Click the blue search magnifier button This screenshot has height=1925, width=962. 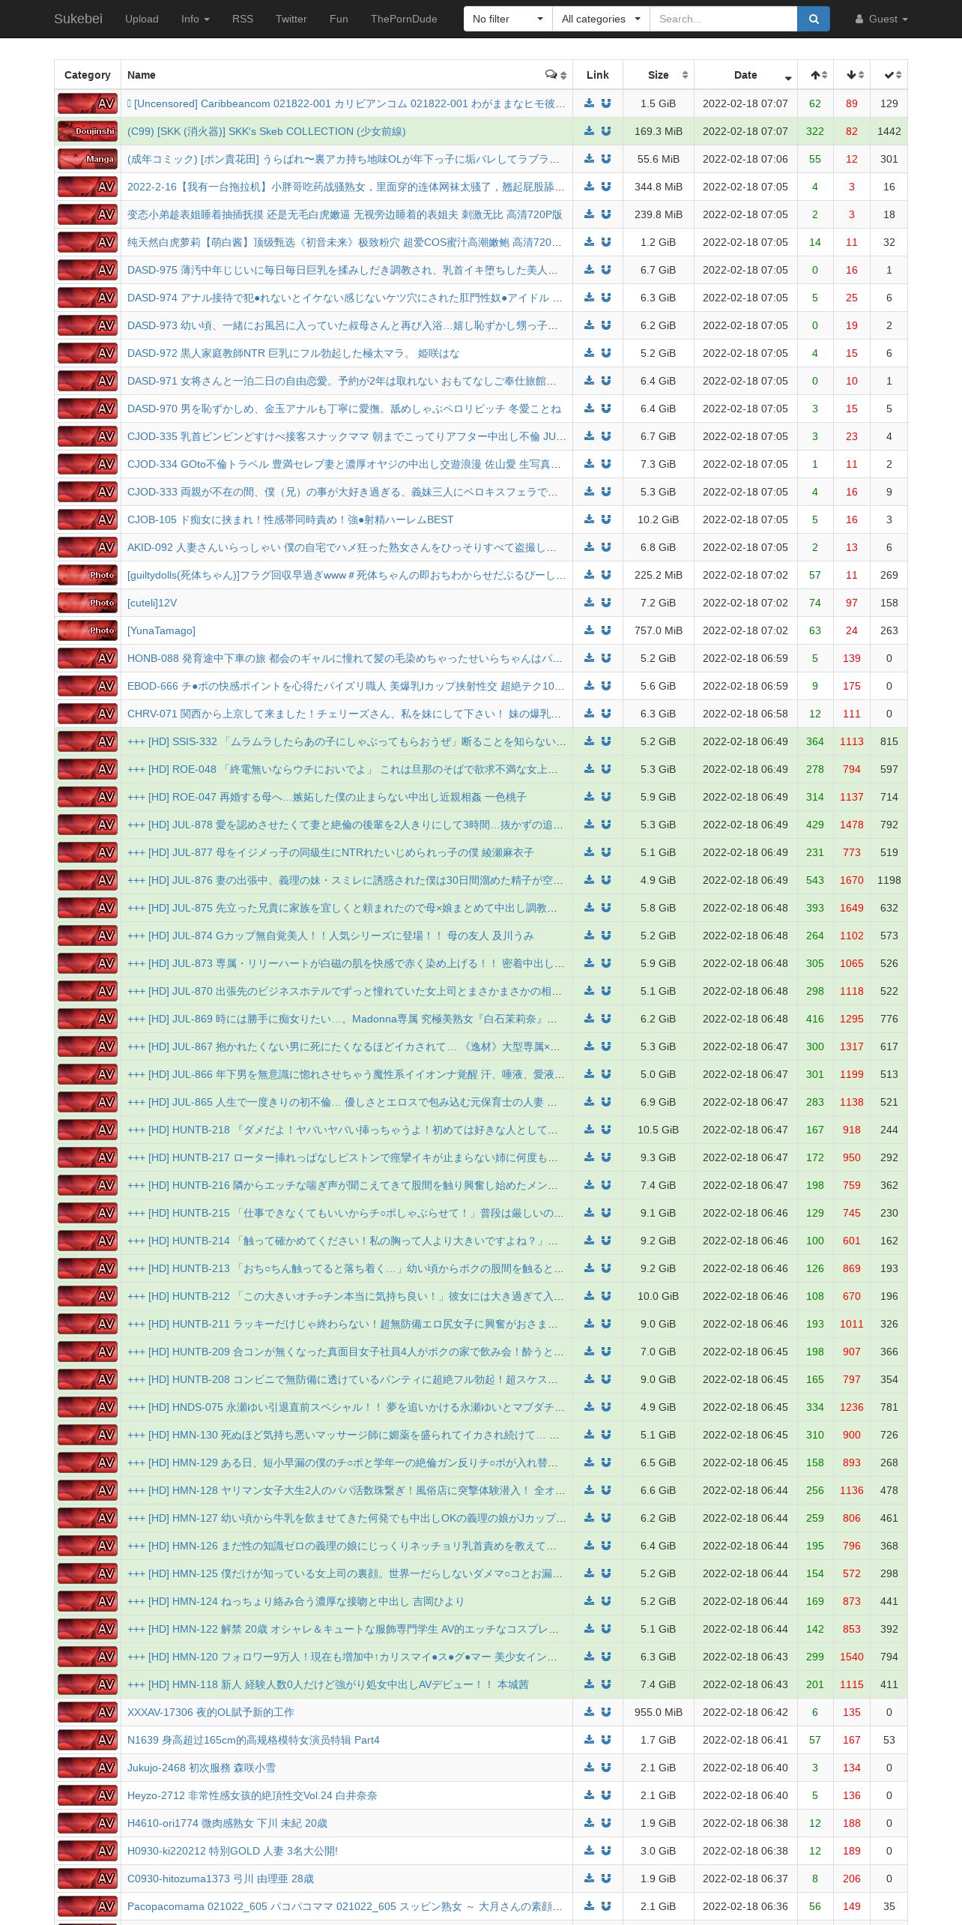(x=814, y=19)
